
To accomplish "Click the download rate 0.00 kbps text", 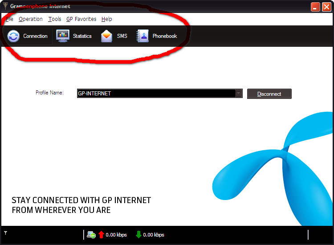I will (154, 235).
